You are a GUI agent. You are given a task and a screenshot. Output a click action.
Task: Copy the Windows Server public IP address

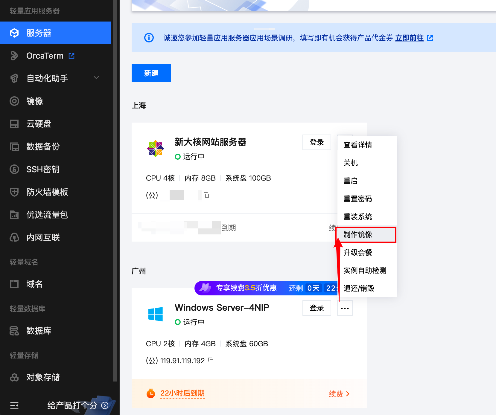pos(211,361)
